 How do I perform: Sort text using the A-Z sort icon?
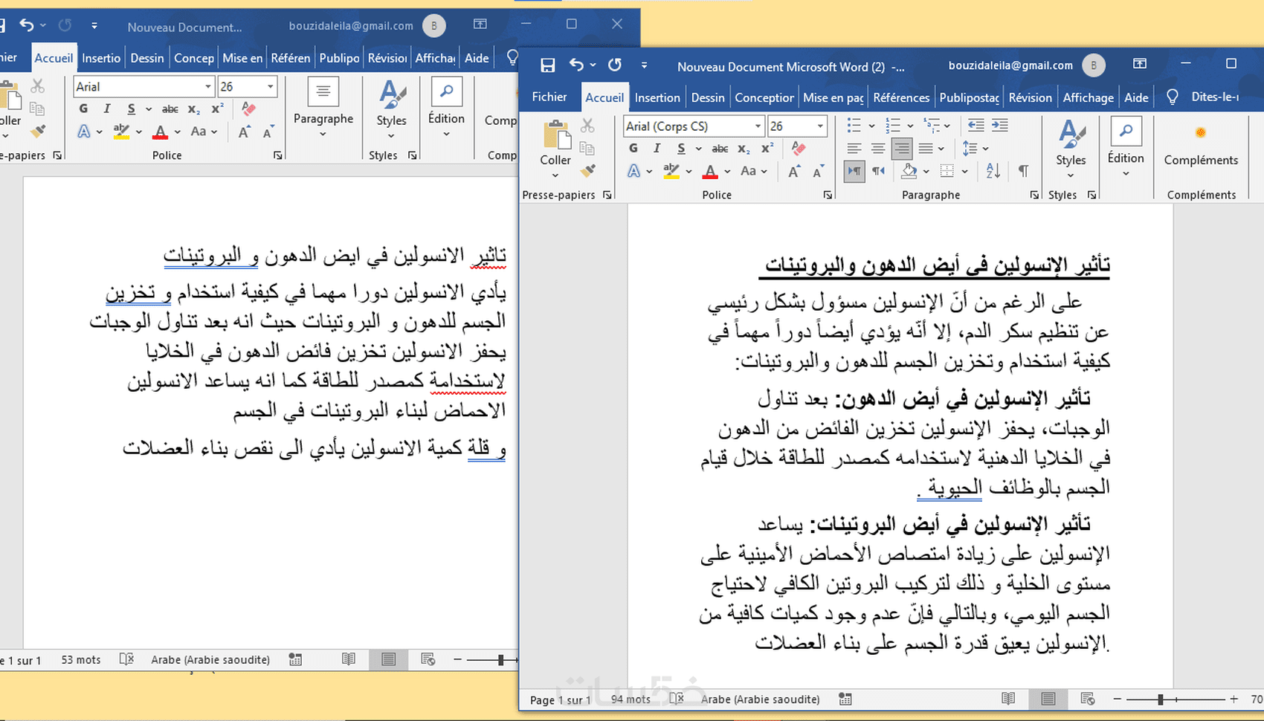coord(993,171)
